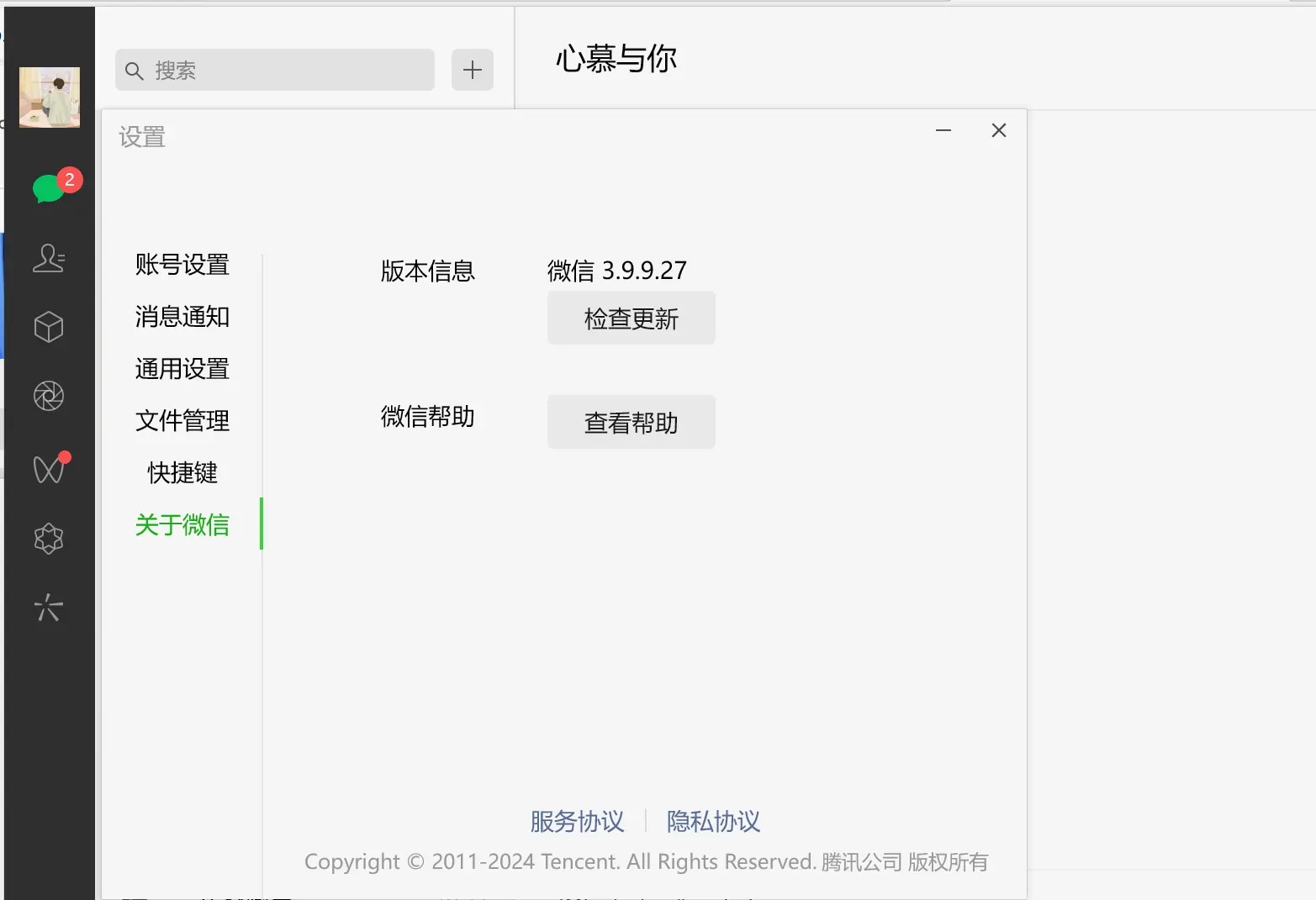This screenshot has height=900, width=1316.
Task: Open the Top Stories hexagon flower icon
Action: (49, 539)
